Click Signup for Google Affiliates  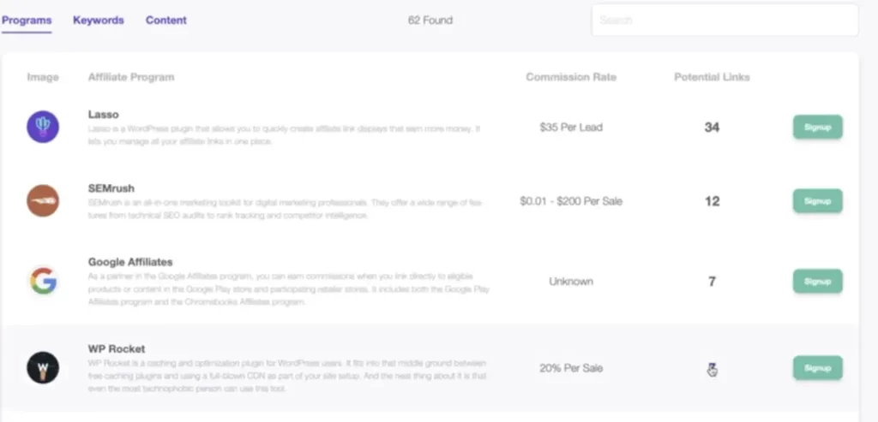pyautogui.click(x=817, y=281)
